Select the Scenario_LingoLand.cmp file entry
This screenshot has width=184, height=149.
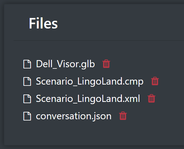(x=90, y=81)
